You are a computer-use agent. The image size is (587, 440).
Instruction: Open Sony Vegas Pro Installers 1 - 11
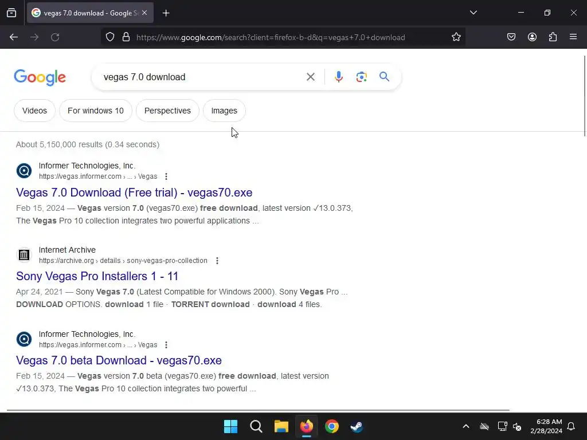[97, 276]
